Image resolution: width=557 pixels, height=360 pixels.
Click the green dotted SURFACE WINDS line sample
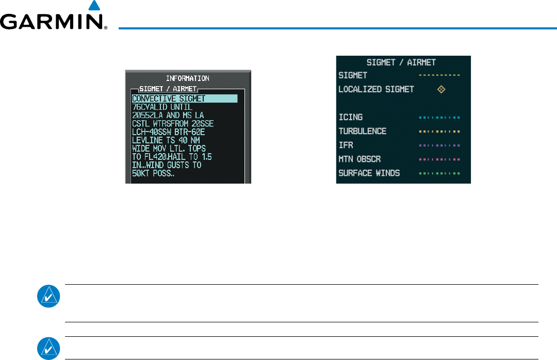pos(439,173)
